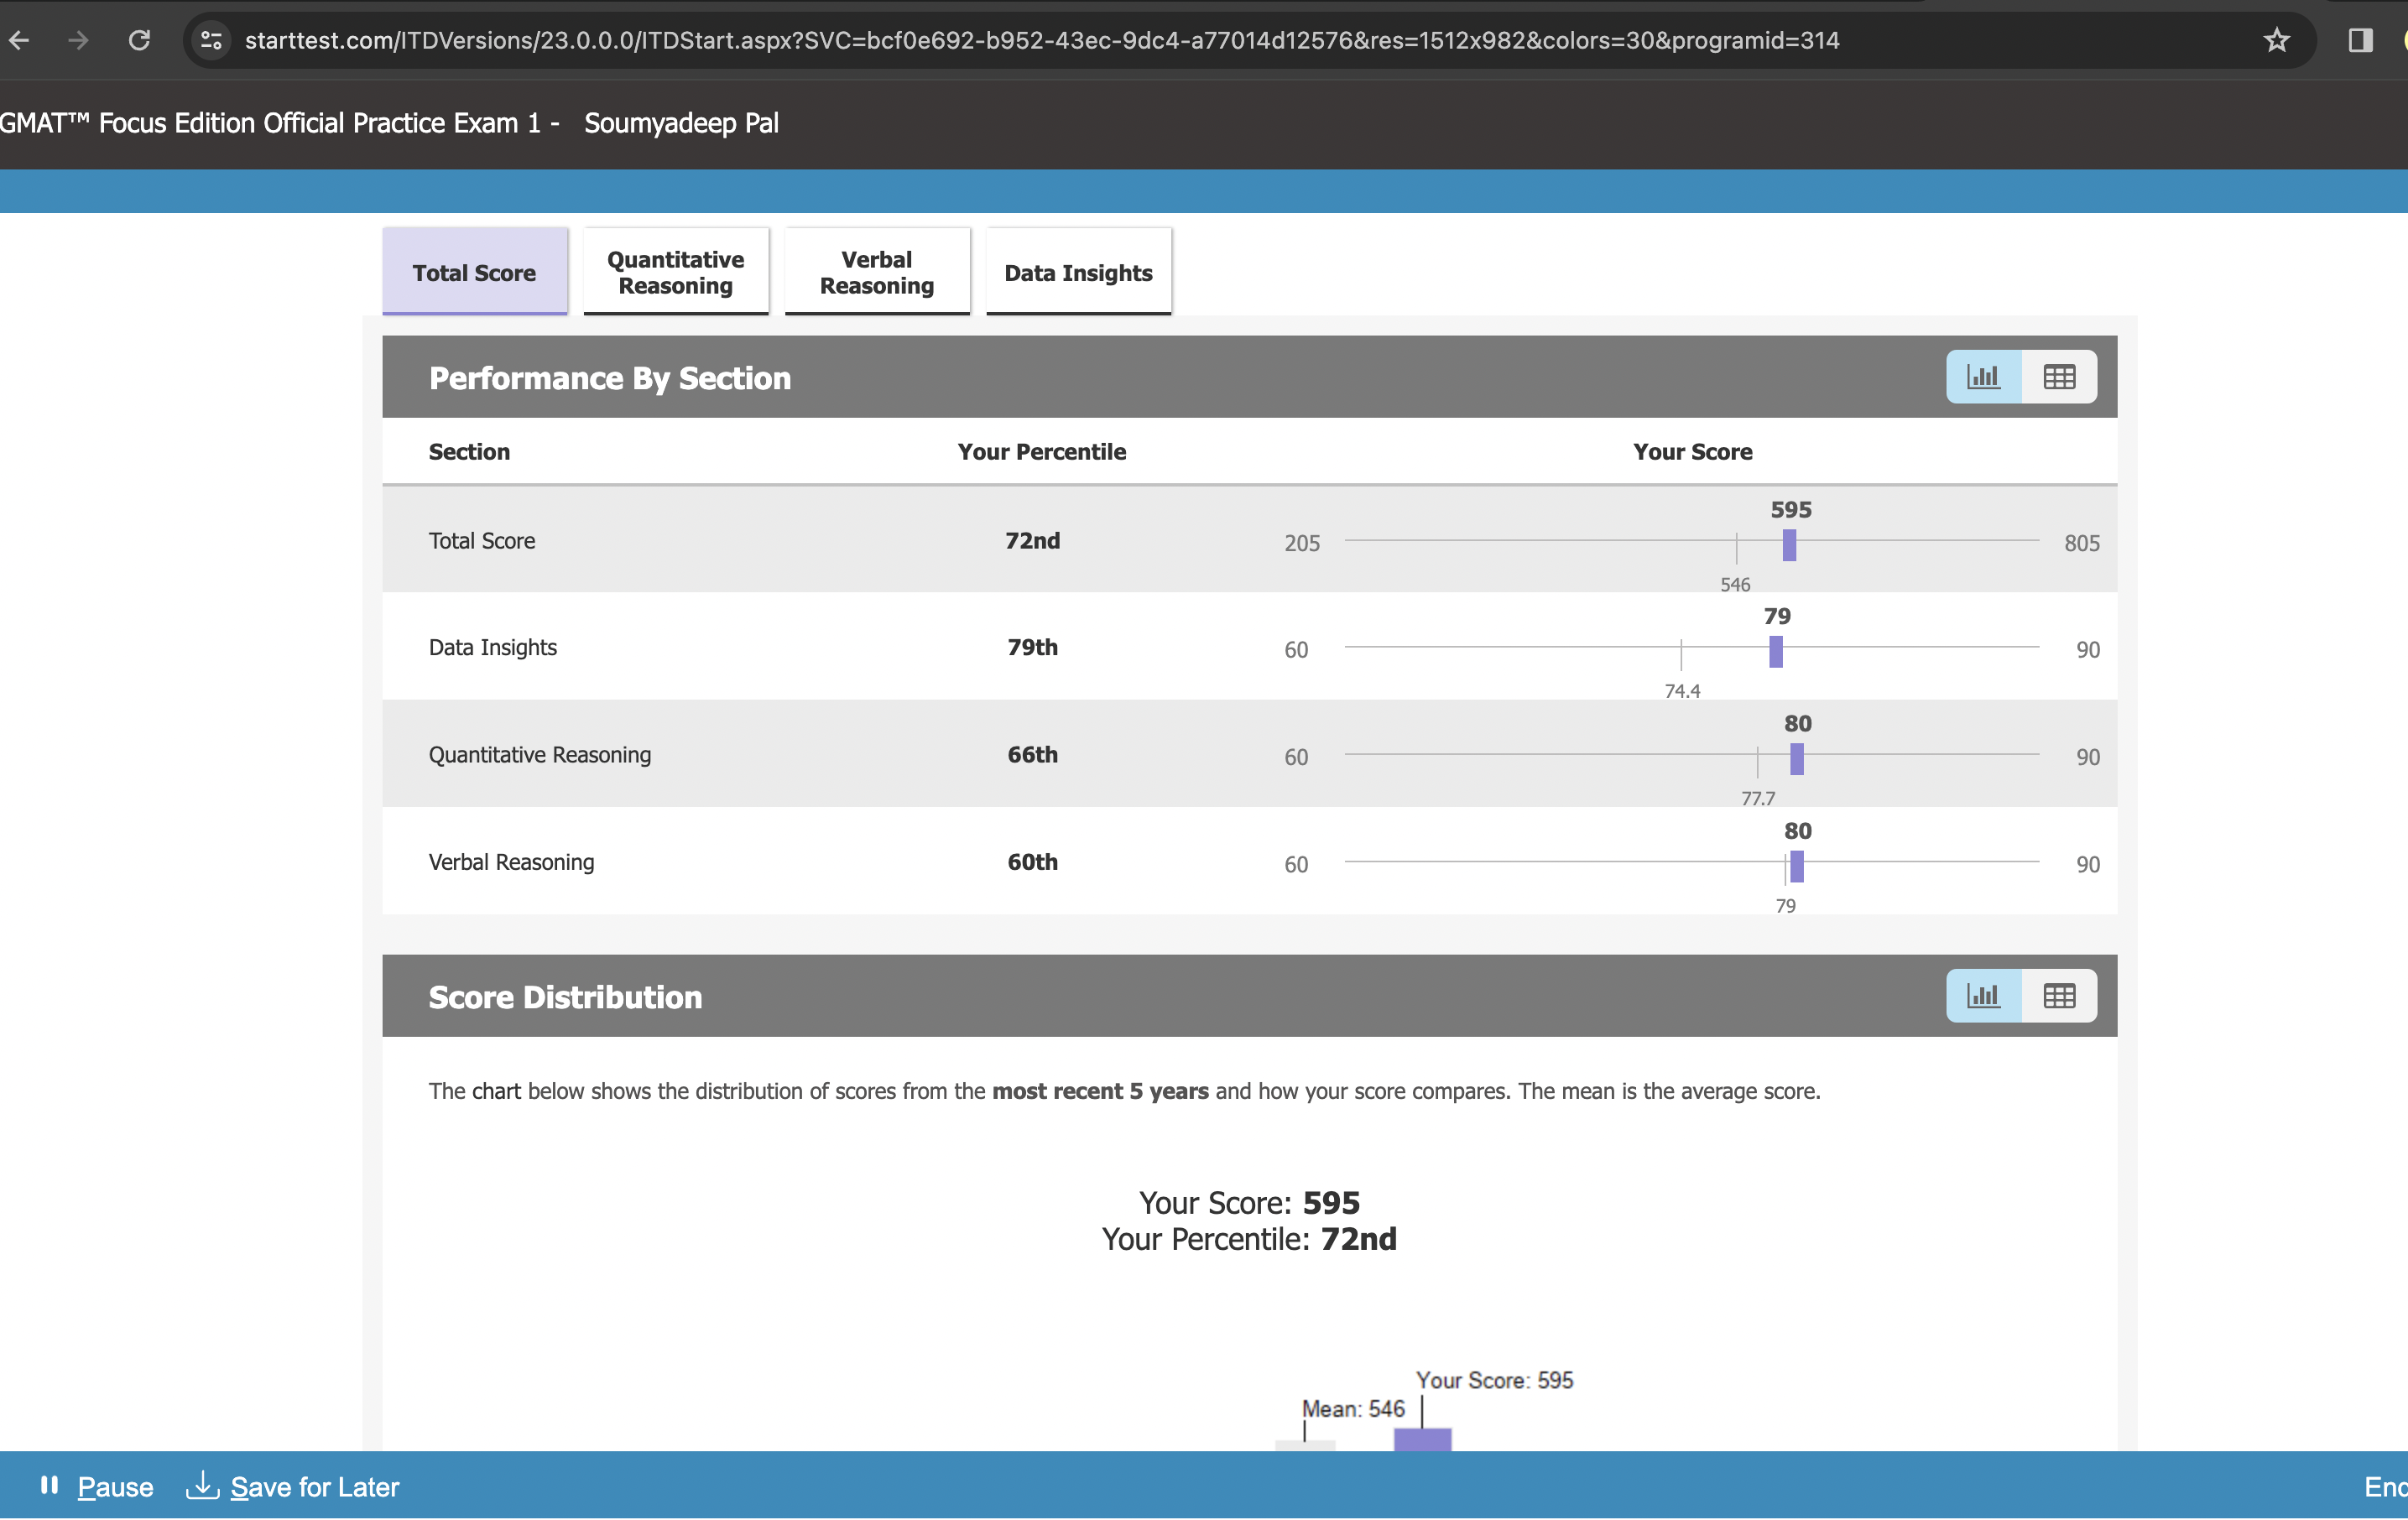Open the site permissions icon in address bar
Viewport: 2408px width, 1520px height.
[x=211, y=40]
